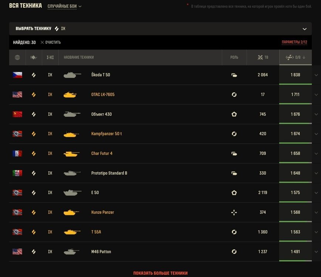Open the Случайные бои battle type dropdown

(x=64, y=6)
